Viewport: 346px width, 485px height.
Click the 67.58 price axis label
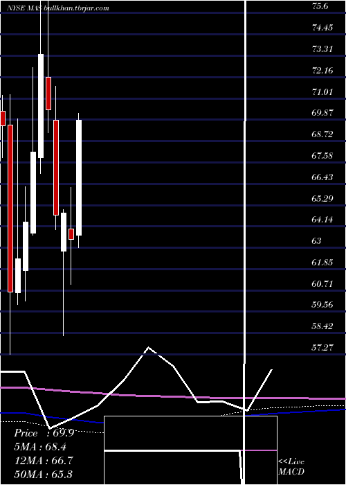(322, 155)
